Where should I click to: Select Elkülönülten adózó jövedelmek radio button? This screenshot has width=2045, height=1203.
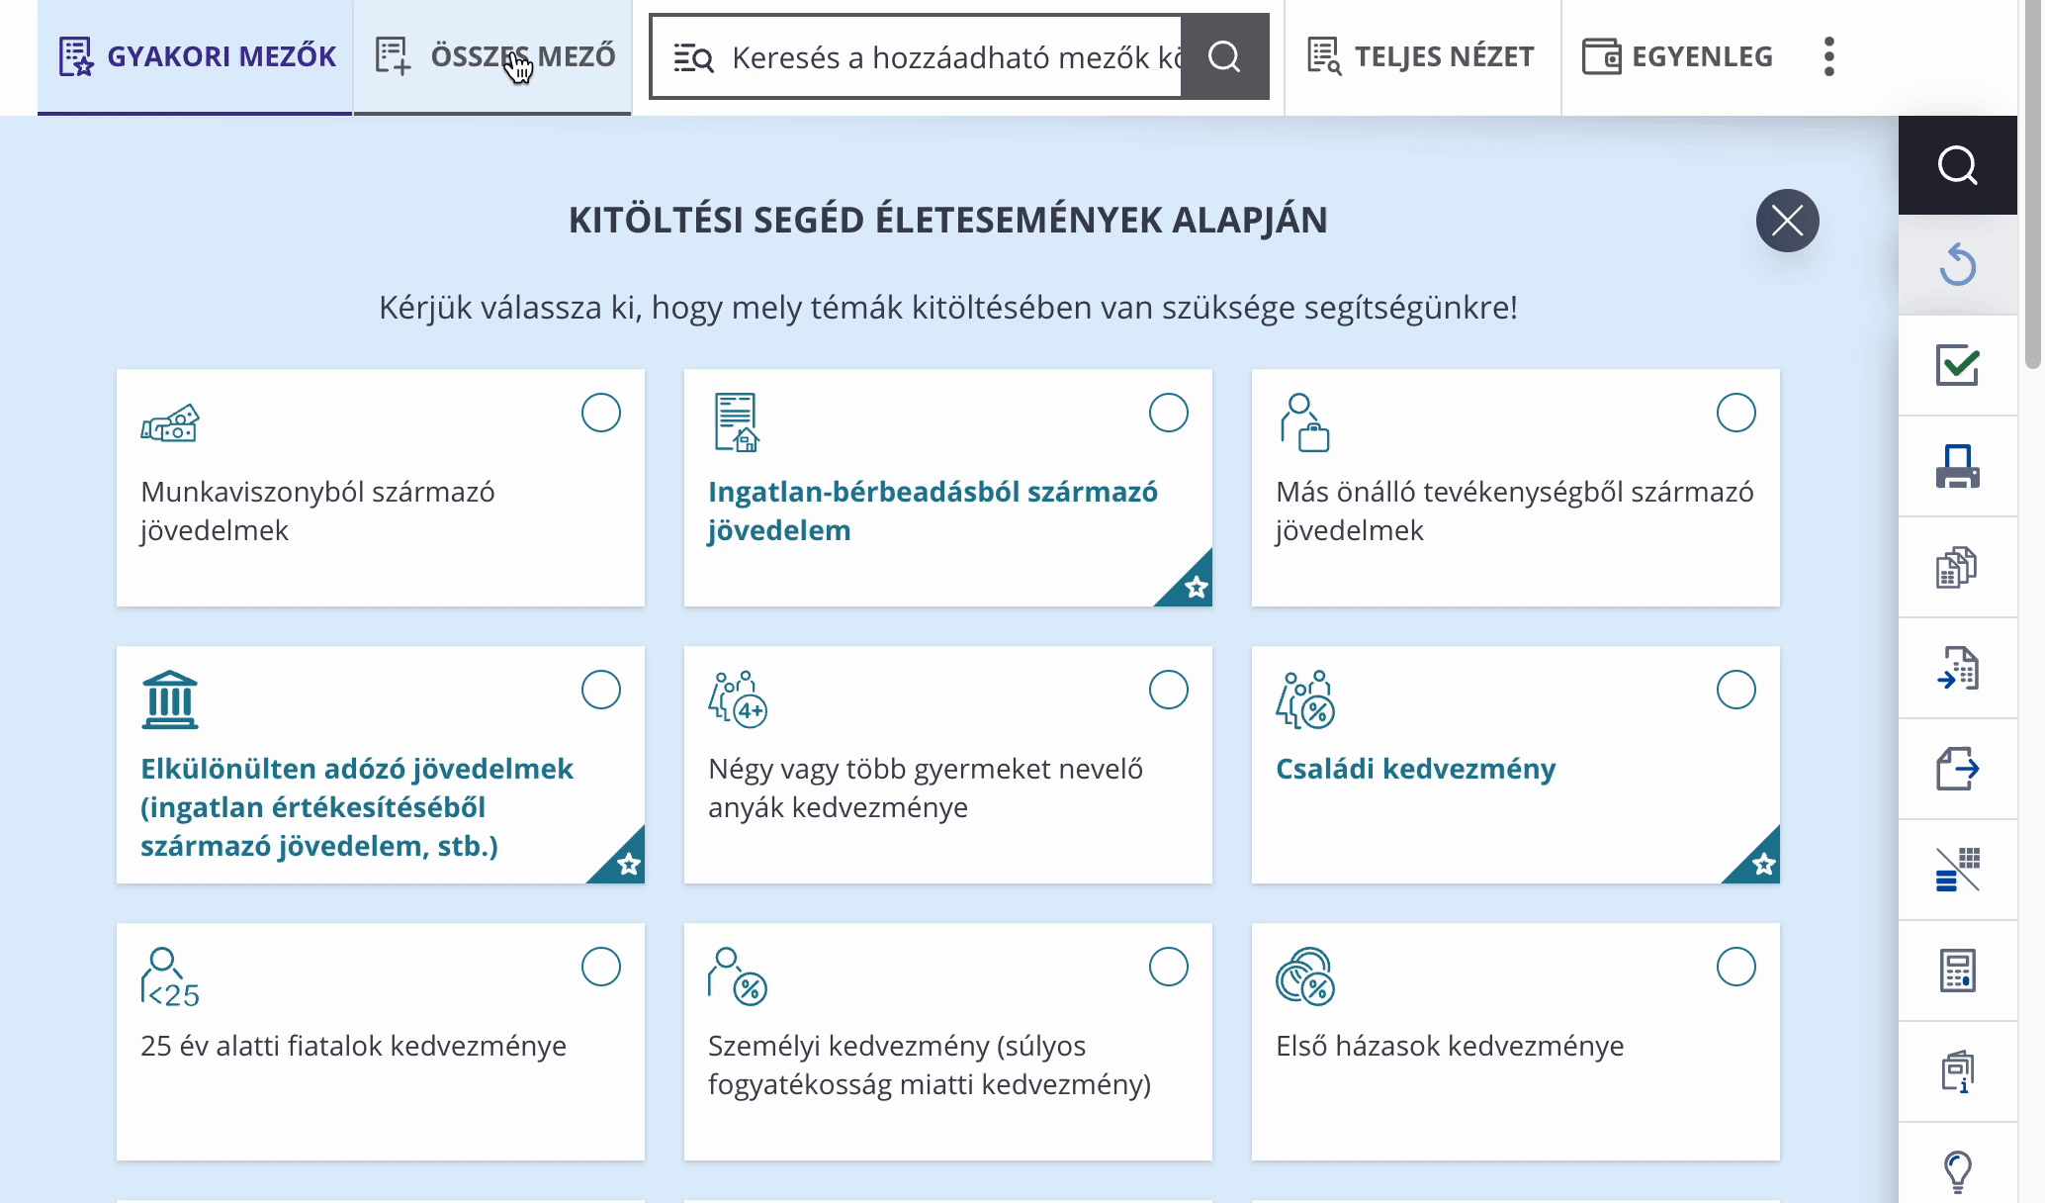tap(601, 690)
